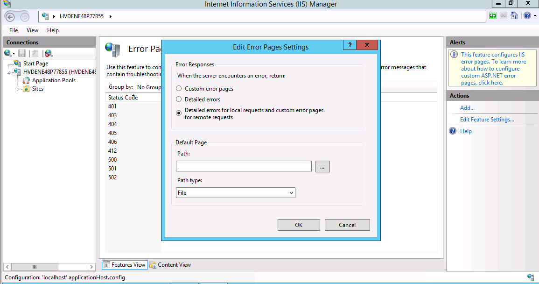Click server icon in address bar breadcrumb
The width and height of the screenshot is (539, 284).
point(45,16)
